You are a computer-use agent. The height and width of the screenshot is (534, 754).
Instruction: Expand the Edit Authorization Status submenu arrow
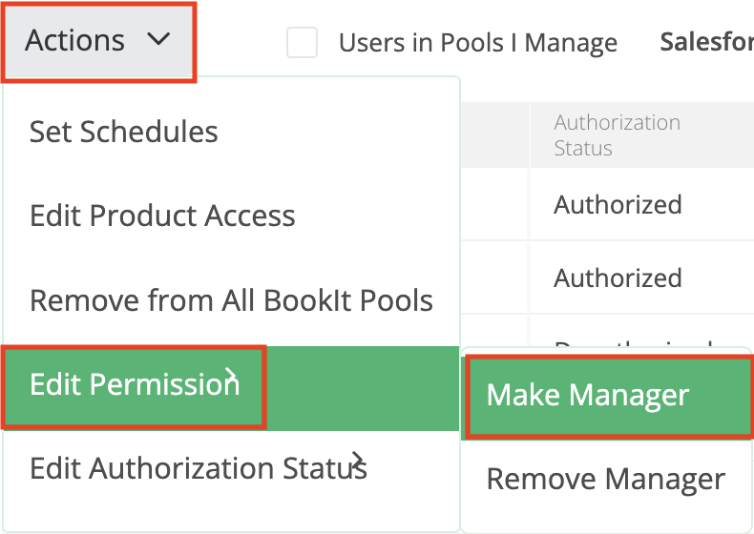(x=358, y=462)
